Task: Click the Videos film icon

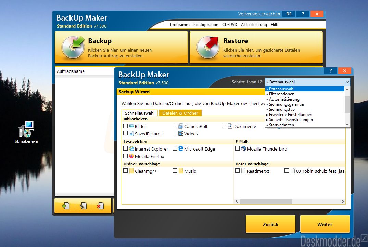Action: click(181, 133)
